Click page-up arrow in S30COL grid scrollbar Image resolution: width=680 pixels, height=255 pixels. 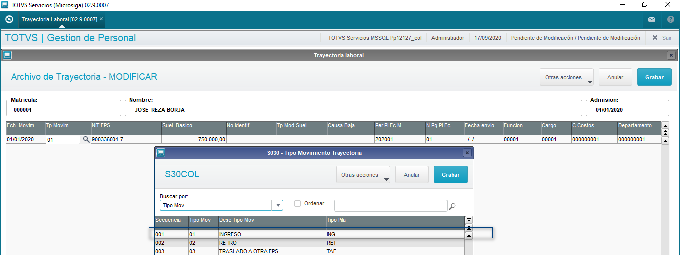(x=469, y=227)
